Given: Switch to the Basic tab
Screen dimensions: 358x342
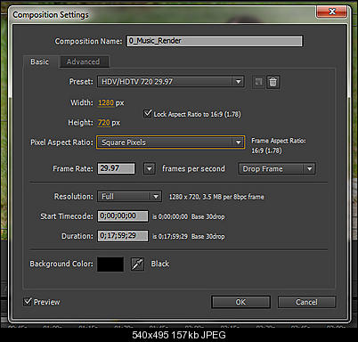Looking at the screenshot, I should pos(39,61).
